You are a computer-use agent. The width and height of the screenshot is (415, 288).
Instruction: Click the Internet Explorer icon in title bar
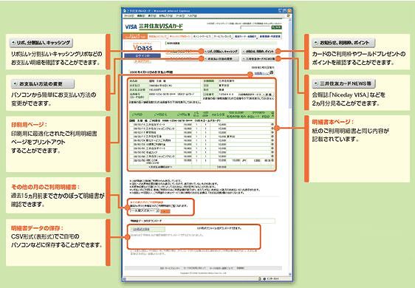(125, 11)
